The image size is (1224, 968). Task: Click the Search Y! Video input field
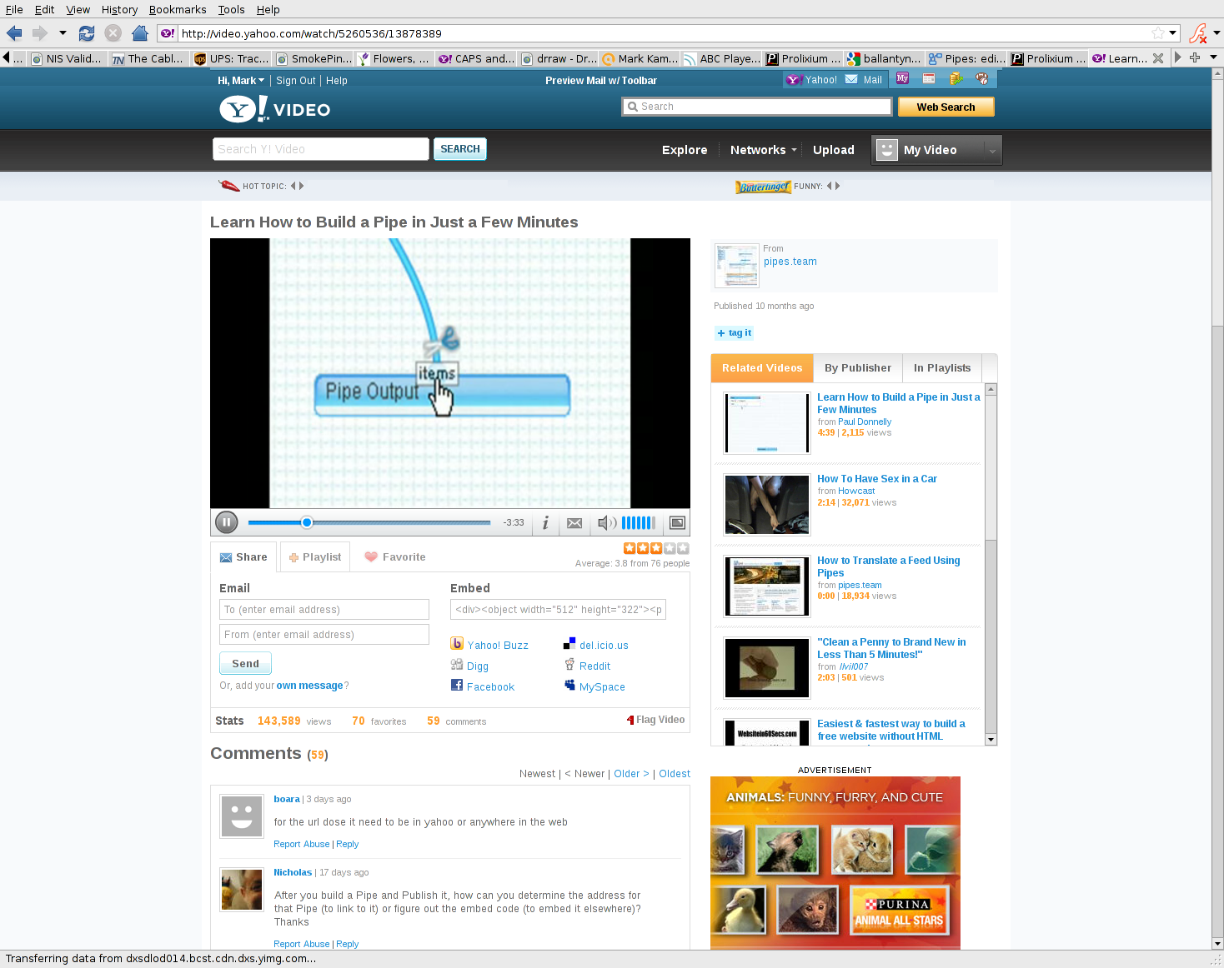[321, 149]
